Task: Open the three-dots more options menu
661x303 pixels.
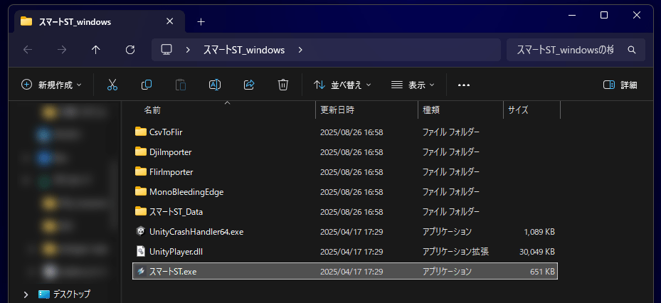Action: point(464,85)
